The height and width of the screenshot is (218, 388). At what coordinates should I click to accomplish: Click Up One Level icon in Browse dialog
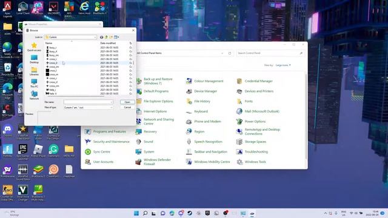click(x=106, y=37)
